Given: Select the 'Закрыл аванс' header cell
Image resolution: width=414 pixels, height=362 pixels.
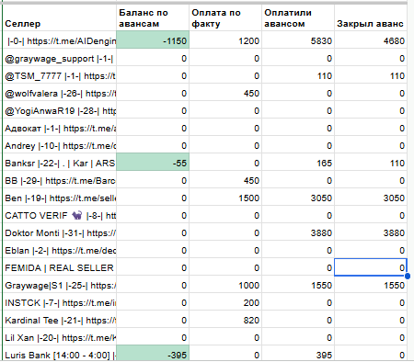Looking at the screenshot, I should tap(371, 17).
